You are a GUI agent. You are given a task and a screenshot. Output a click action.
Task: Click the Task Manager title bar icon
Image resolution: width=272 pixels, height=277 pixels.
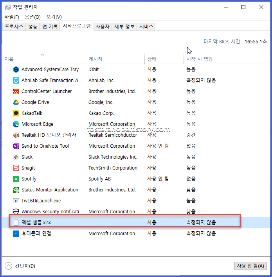(x=7, y=7)
